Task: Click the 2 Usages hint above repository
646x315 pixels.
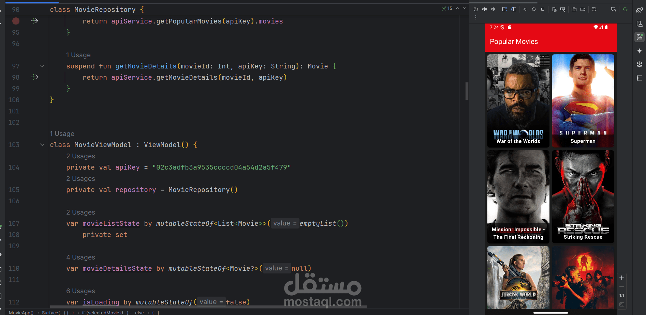Action: (x=81, y=179)
